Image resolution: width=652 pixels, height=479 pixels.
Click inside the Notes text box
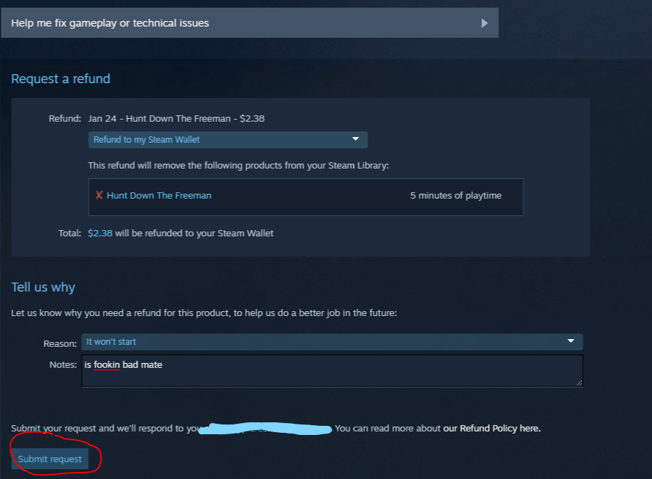click(332, 371)
